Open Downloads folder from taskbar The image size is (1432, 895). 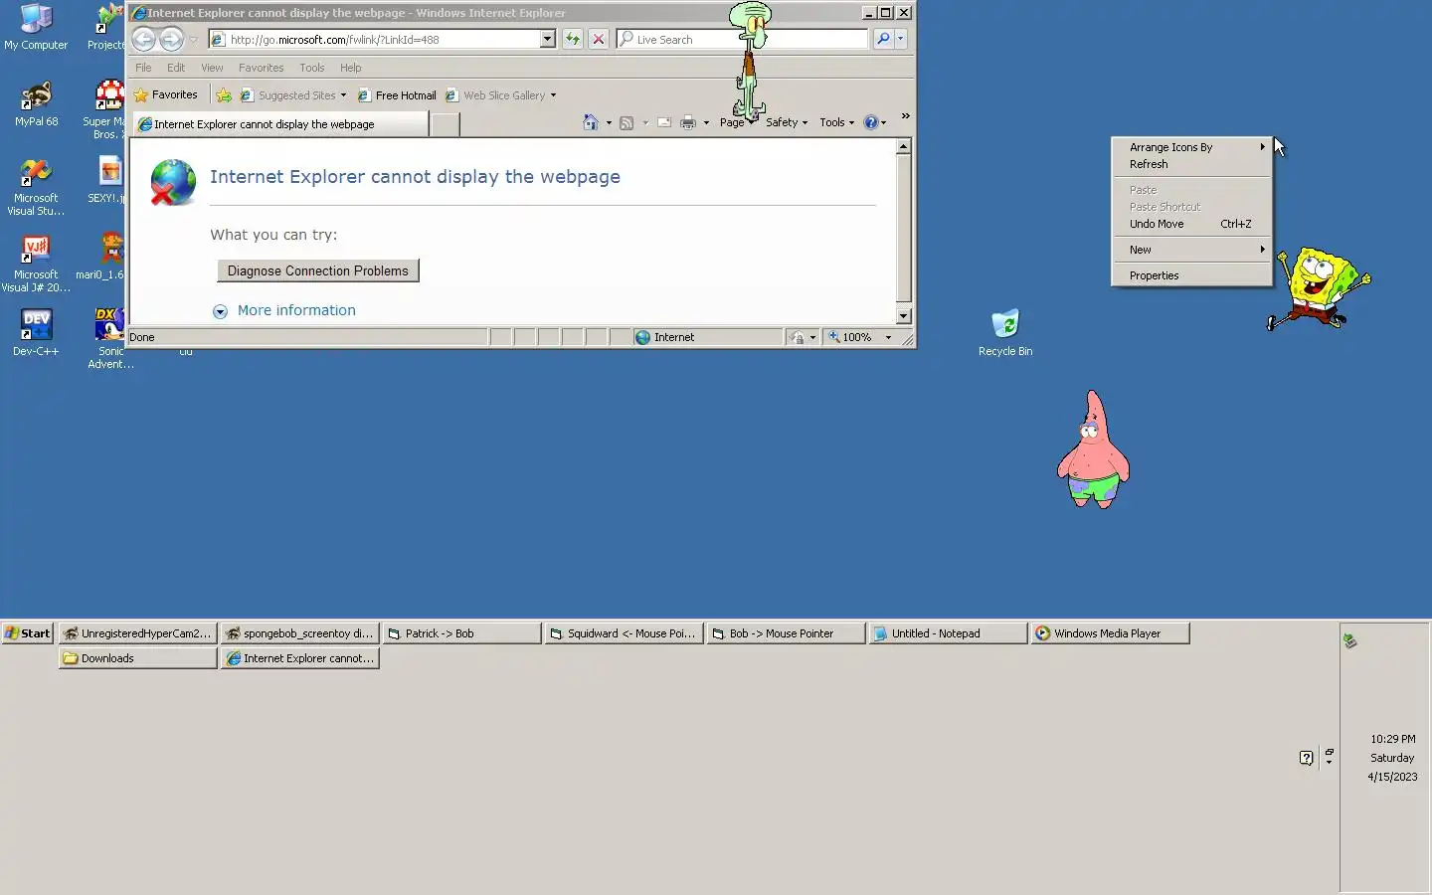point(137,658)
